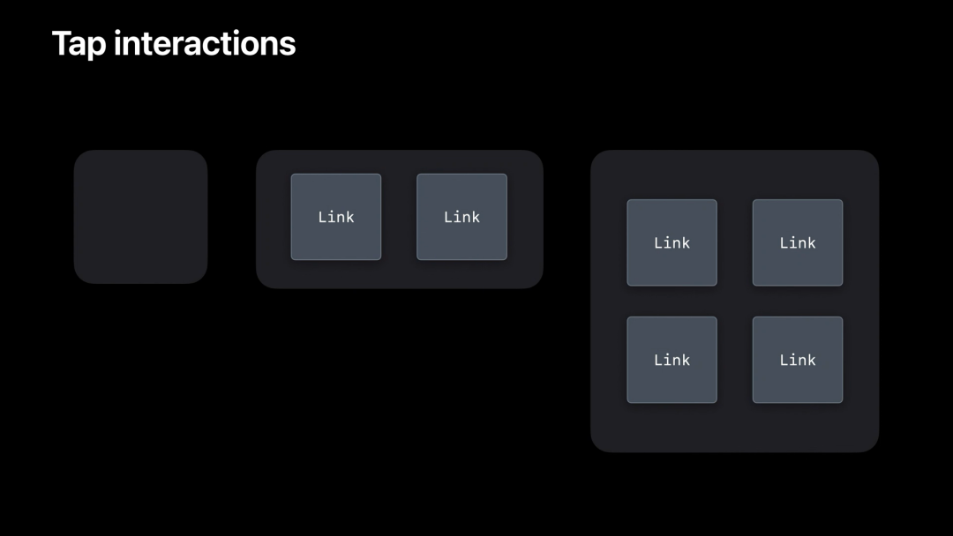Click gap between bottom two Links in large widget

click(x=735, y=360)
